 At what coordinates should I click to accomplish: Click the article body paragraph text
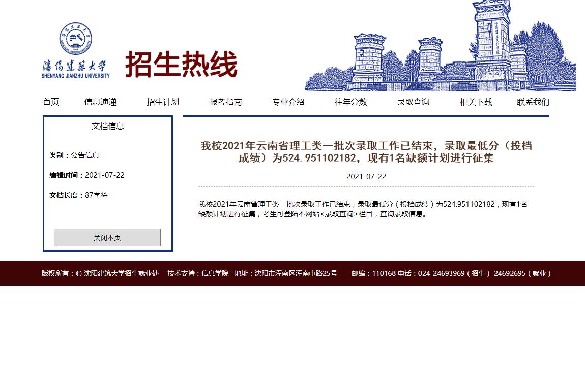point(363,209)
